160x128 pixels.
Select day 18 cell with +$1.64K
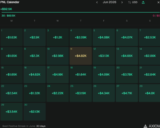click(x=81, y=74)
